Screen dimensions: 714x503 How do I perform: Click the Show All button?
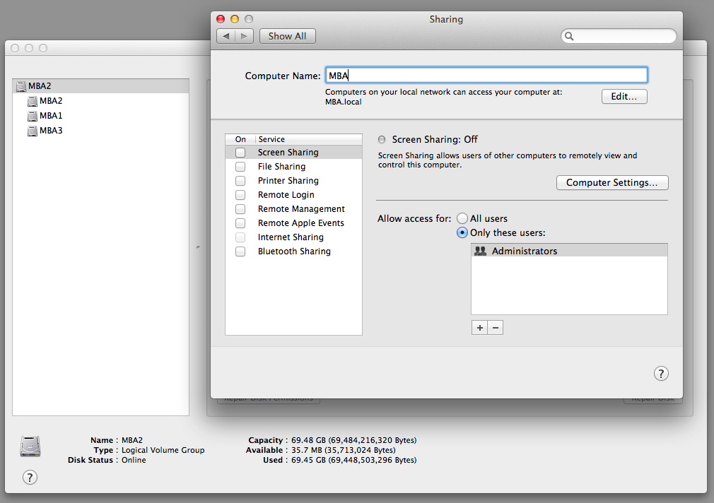tap(287, 36)
